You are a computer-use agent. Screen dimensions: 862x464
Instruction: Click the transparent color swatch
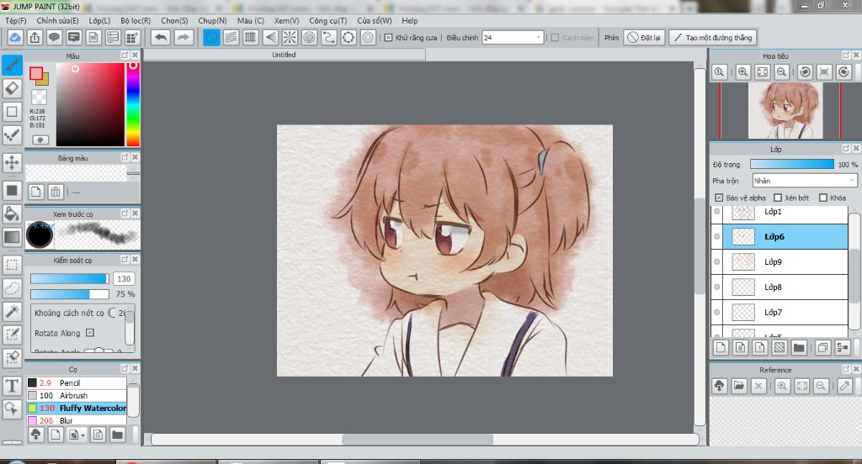click(39, 98)
